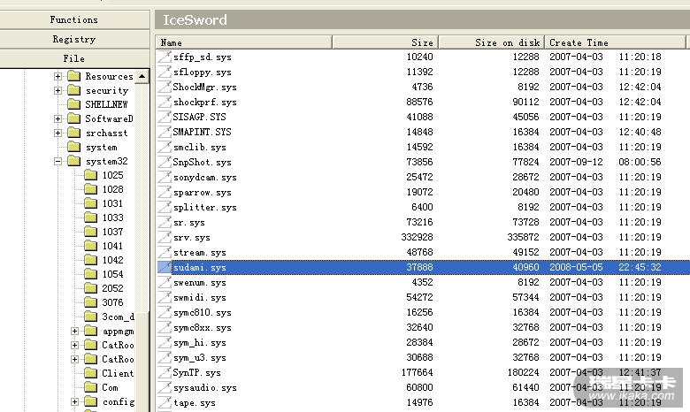Select the system folder in tree
690x412 pixels.
pos(101,147)
